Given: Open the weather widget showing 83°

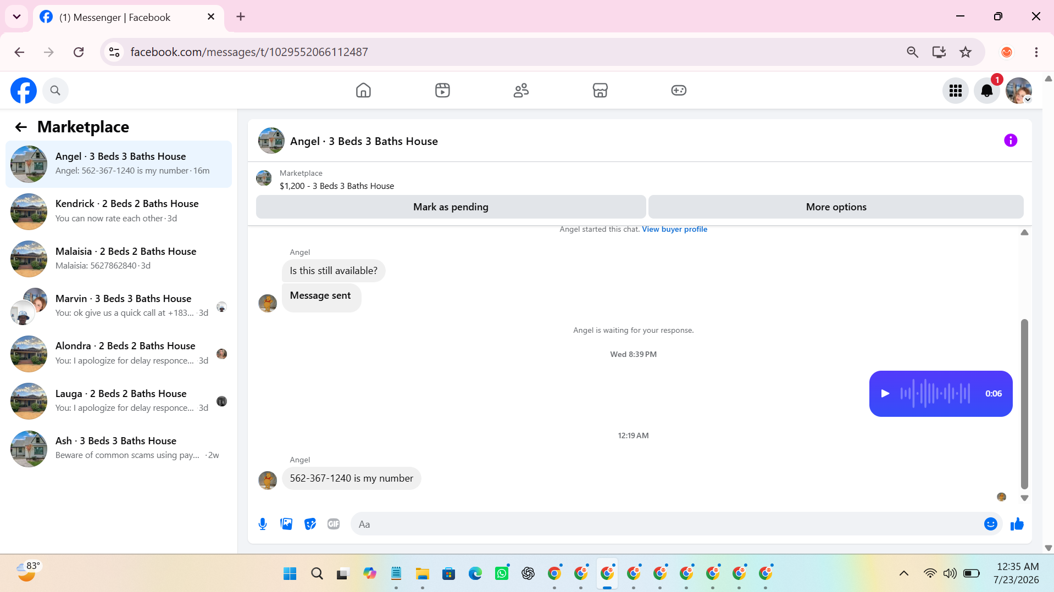Looking at the screenshot, I should [27, 572].
